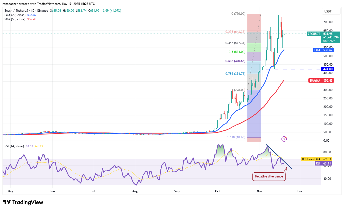This screenshot has height=210, width=344.
Task: Toggle the EMA (20, close) indicator legend
Action: 15,15
